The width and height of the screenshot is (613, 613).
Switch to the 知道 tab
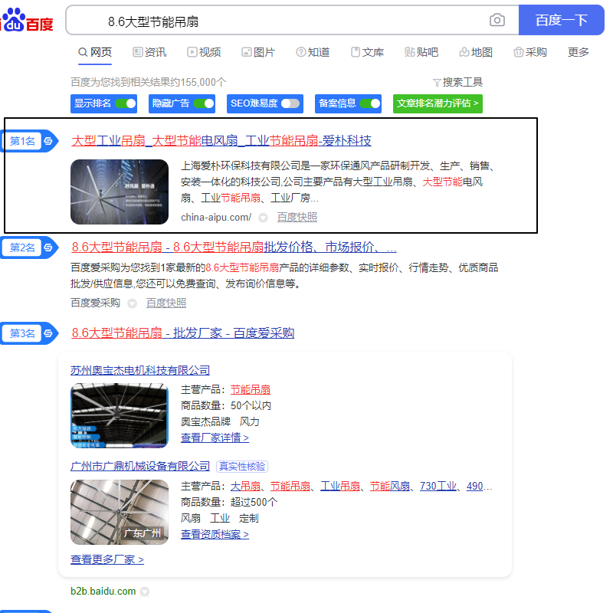pos(313,52)
